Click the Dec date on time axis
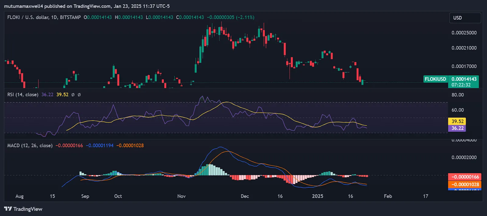 [245, 196]
